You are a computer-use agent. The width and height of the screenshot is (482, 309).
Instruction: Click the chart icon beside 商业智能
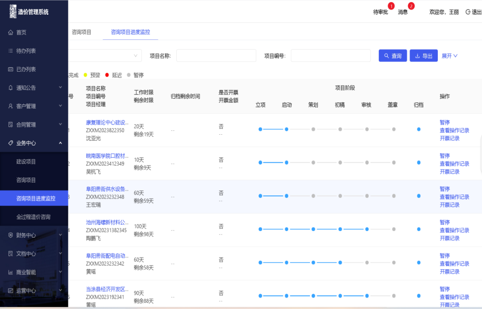(11, 272)
